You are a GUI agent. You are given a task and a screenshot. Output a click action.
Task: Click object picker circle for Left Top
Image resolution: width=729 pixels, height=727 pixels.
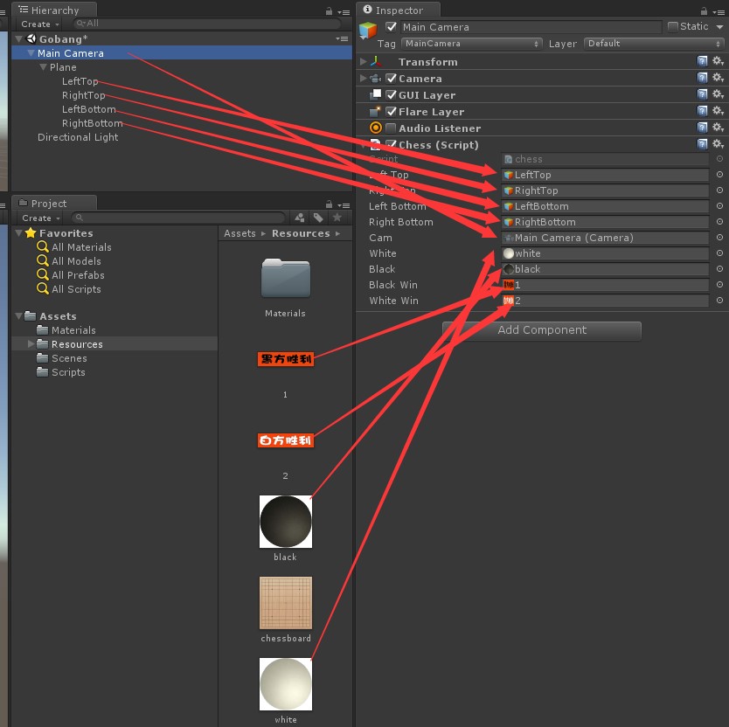(719, 174)
